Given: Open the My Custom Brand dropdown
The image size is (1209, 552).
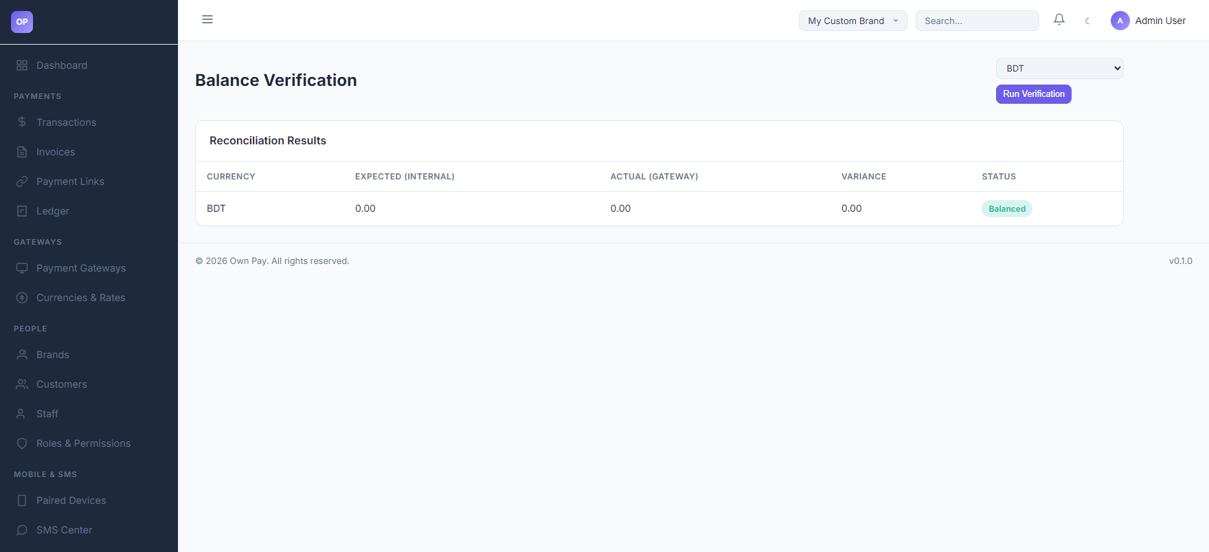Looking at the screenshot, I should pyautogui.click(x=852, y=21).
